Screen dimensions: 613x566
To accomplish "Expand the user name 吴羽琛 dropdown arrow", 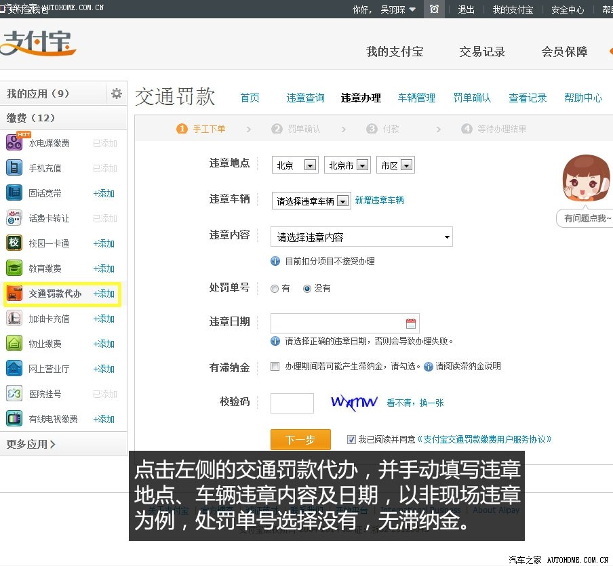I will [x=412, y=9].
